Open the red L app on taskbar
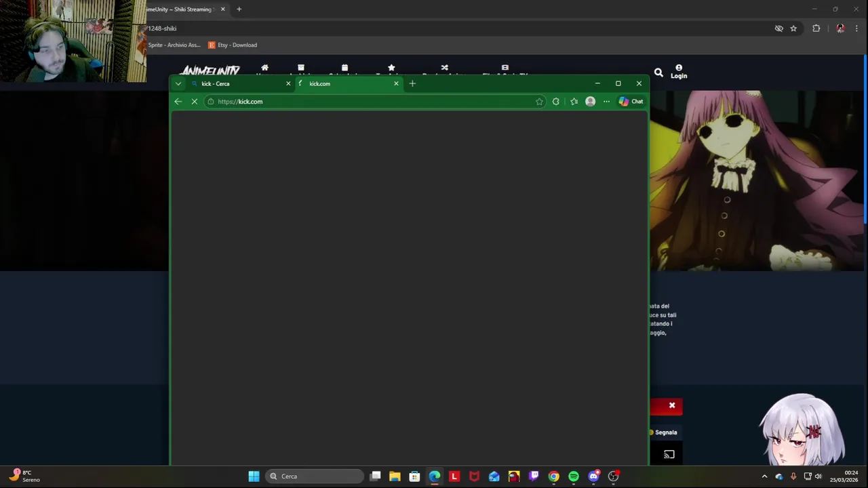868x488 pixels. tap(454, 476)
